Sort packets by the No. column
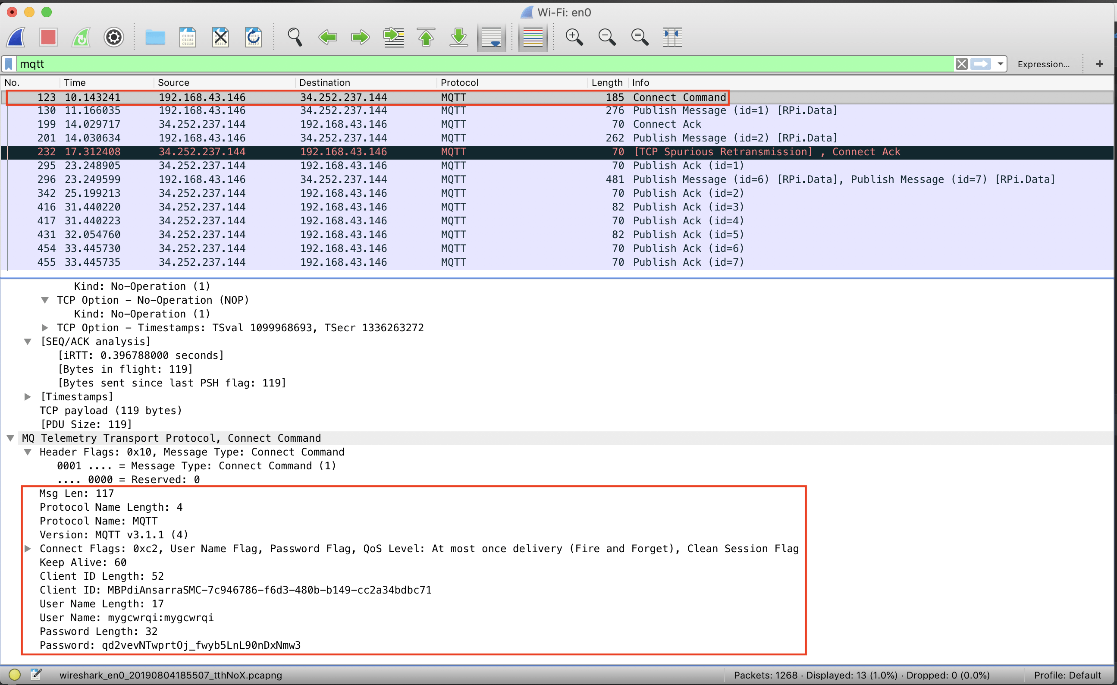The width and height of the screenshot is (1117, 685). [x=30, y=82]
